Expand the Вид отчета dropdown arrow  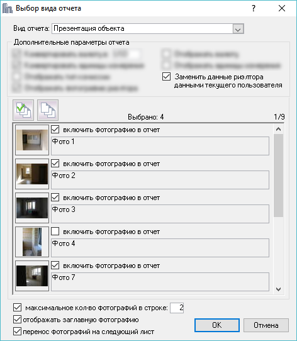[238, 29]
